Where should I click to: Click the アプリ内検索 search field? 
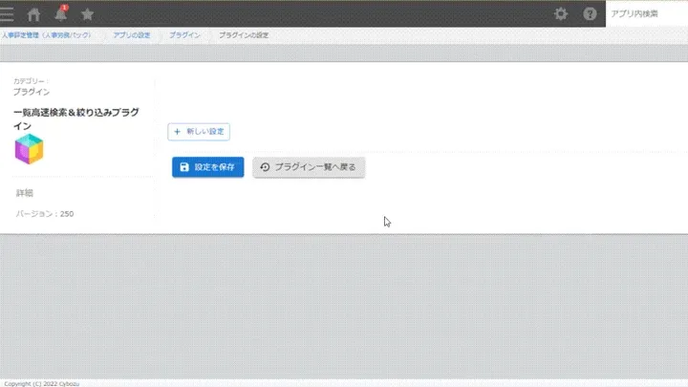646,14
